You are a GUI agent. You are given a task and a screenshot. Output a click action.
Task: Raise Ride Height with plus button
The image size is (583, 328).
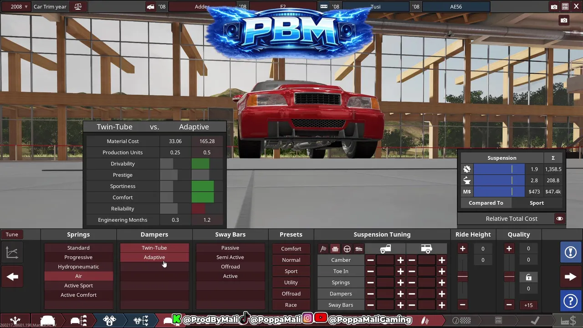[462, 248]
